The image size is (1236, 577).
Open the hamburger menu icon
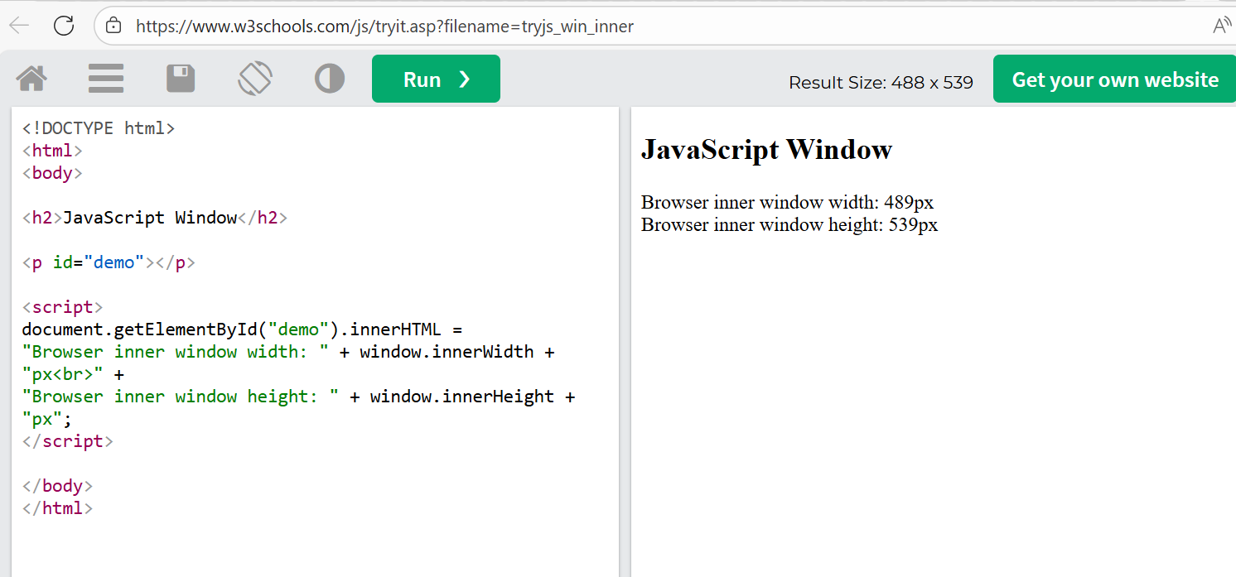[106, 79]
